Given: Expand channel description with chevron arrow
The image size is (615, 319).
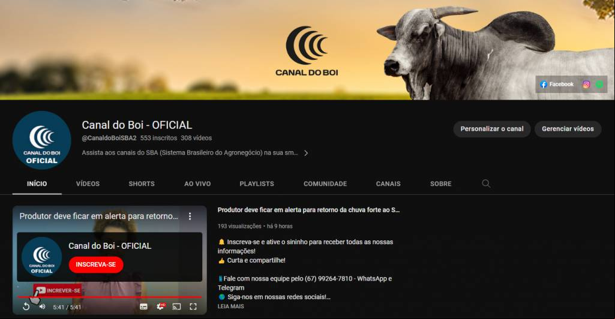Looking at the screenshot, I should pyautogui.click(x=306, y=154).
